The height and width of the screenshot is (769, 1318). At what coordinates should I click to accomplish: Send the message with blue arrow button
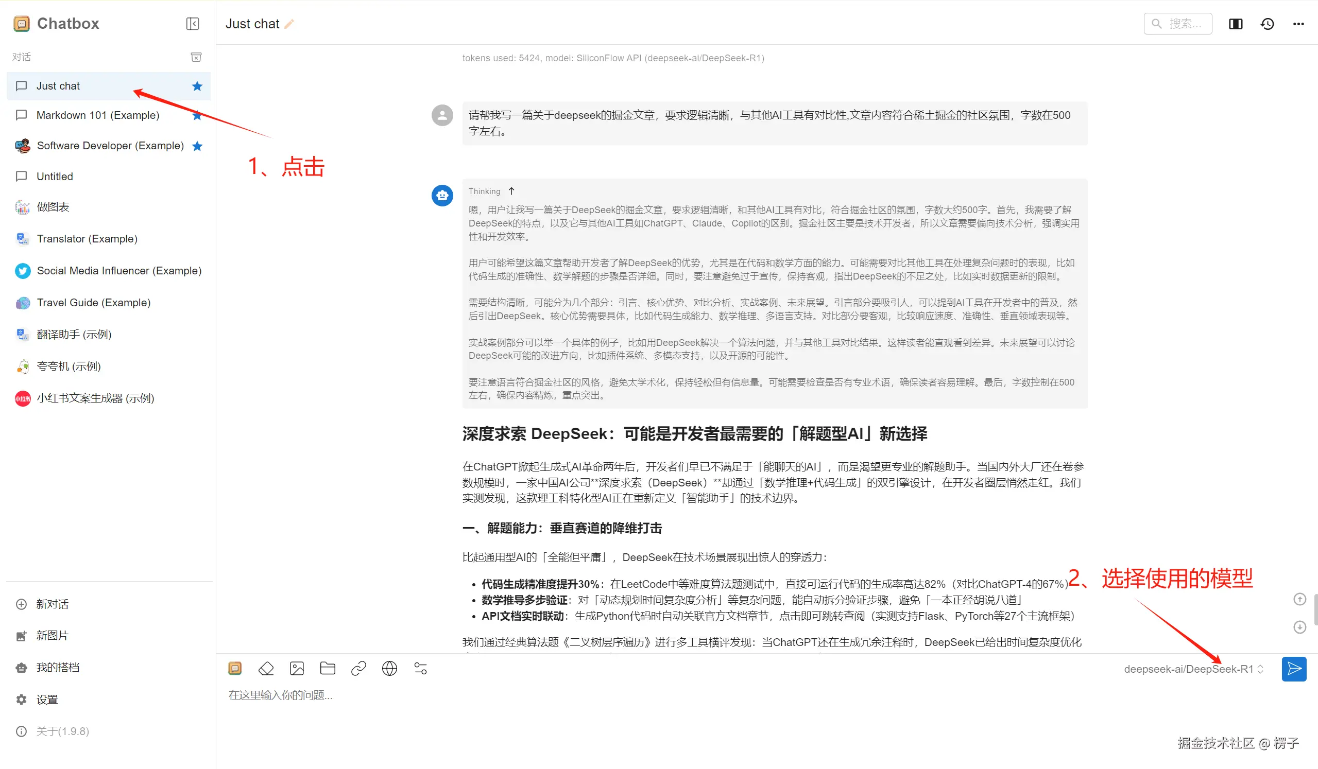pos(1294,669)
